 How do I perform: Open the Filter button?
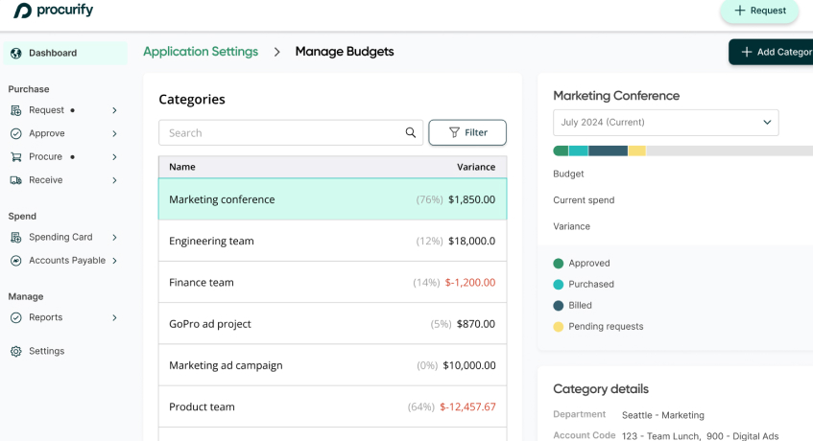pyautogui.click(x=467, y=132)
